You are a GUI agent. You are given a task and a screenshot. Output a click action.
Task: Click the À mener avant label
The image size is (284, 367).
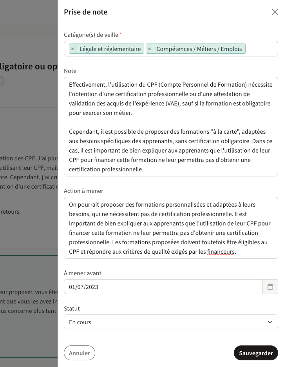[83, 273]
